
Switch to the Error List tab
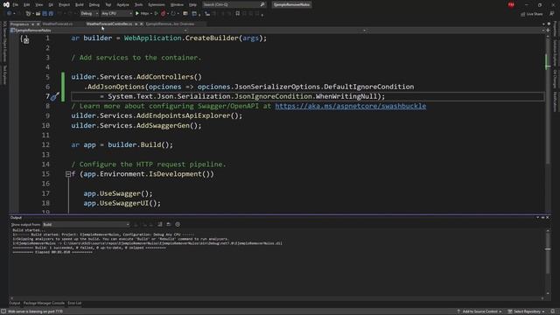point(74,304)
